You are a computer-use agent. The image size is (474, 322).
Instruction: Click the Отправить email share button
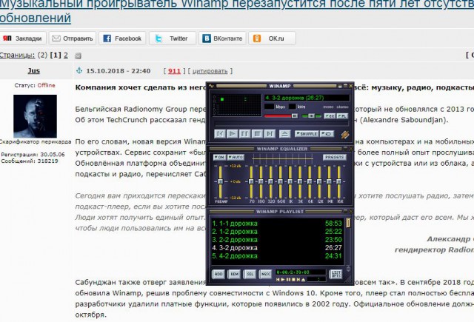[x=73, y=38]
